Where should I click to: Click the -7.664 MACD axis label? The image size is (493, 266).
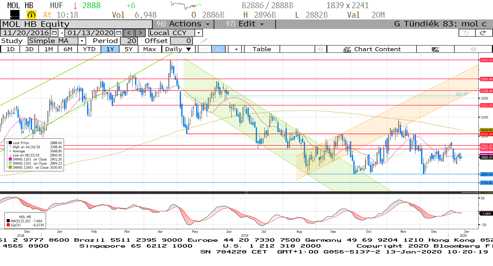click(x=486, y=214)
